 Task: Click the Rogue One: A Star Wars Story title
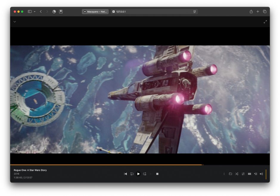[x=30, y=170]
